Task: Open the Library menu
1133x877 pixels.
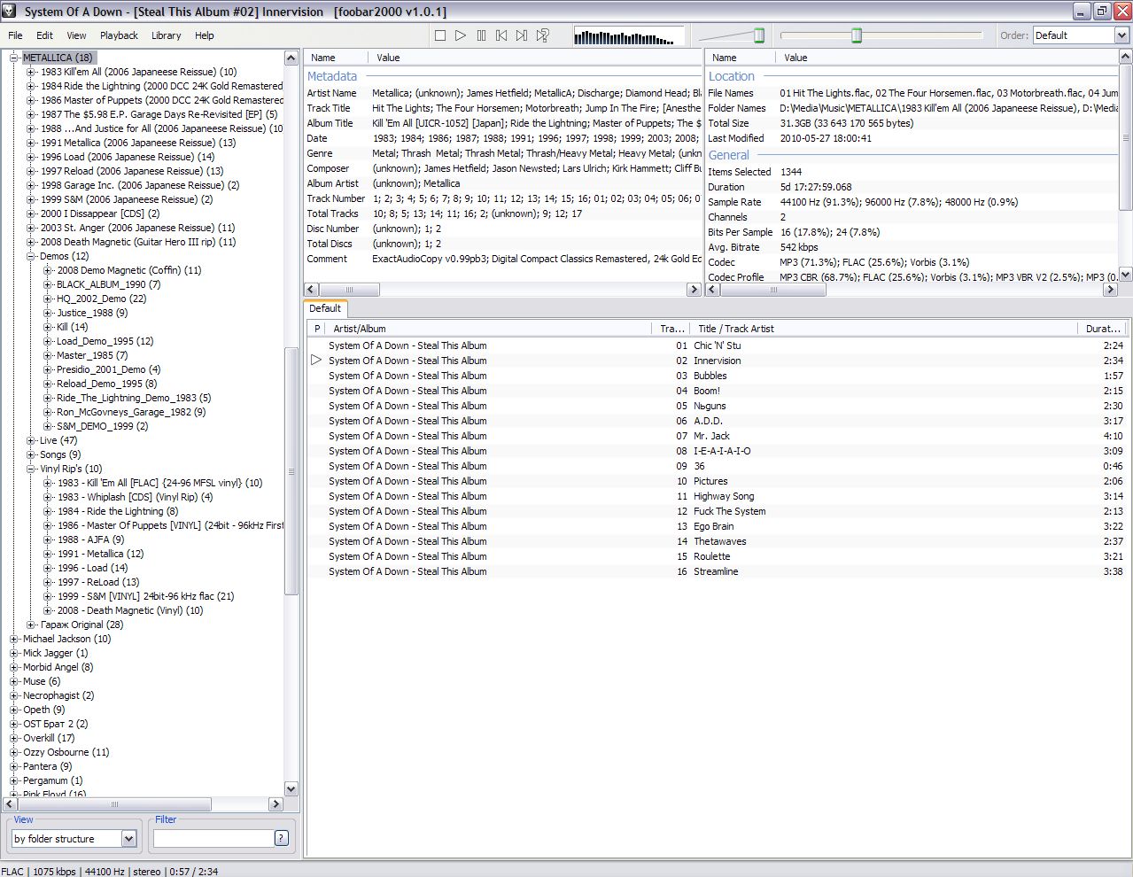Action: click(x=166, y=35)
